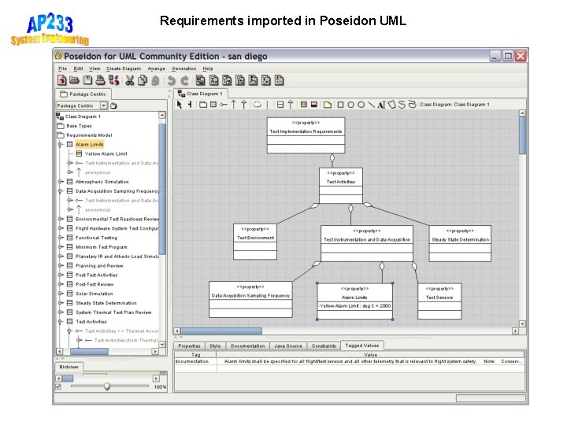Switch to the Documentation tab

pos(248,346)
